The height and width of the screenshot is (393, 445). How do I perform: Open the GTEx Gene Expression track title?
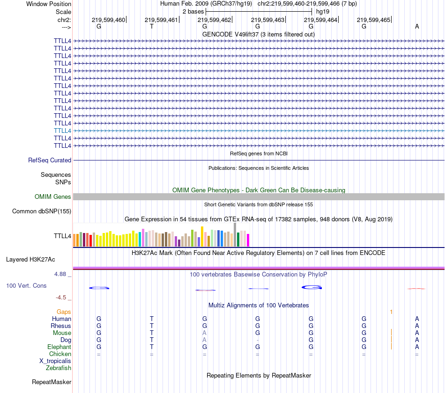tap(259, 219)
